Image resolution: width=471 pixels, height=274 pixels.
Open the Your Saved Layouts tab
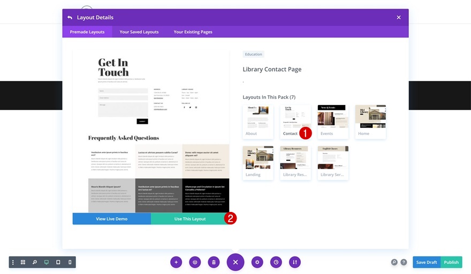point(139,32)
